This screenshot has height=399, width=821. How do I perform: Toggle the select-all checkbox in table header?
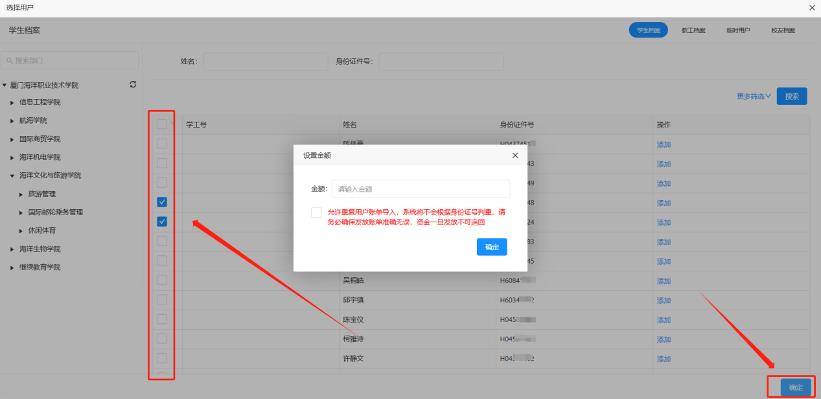[162, 124]
